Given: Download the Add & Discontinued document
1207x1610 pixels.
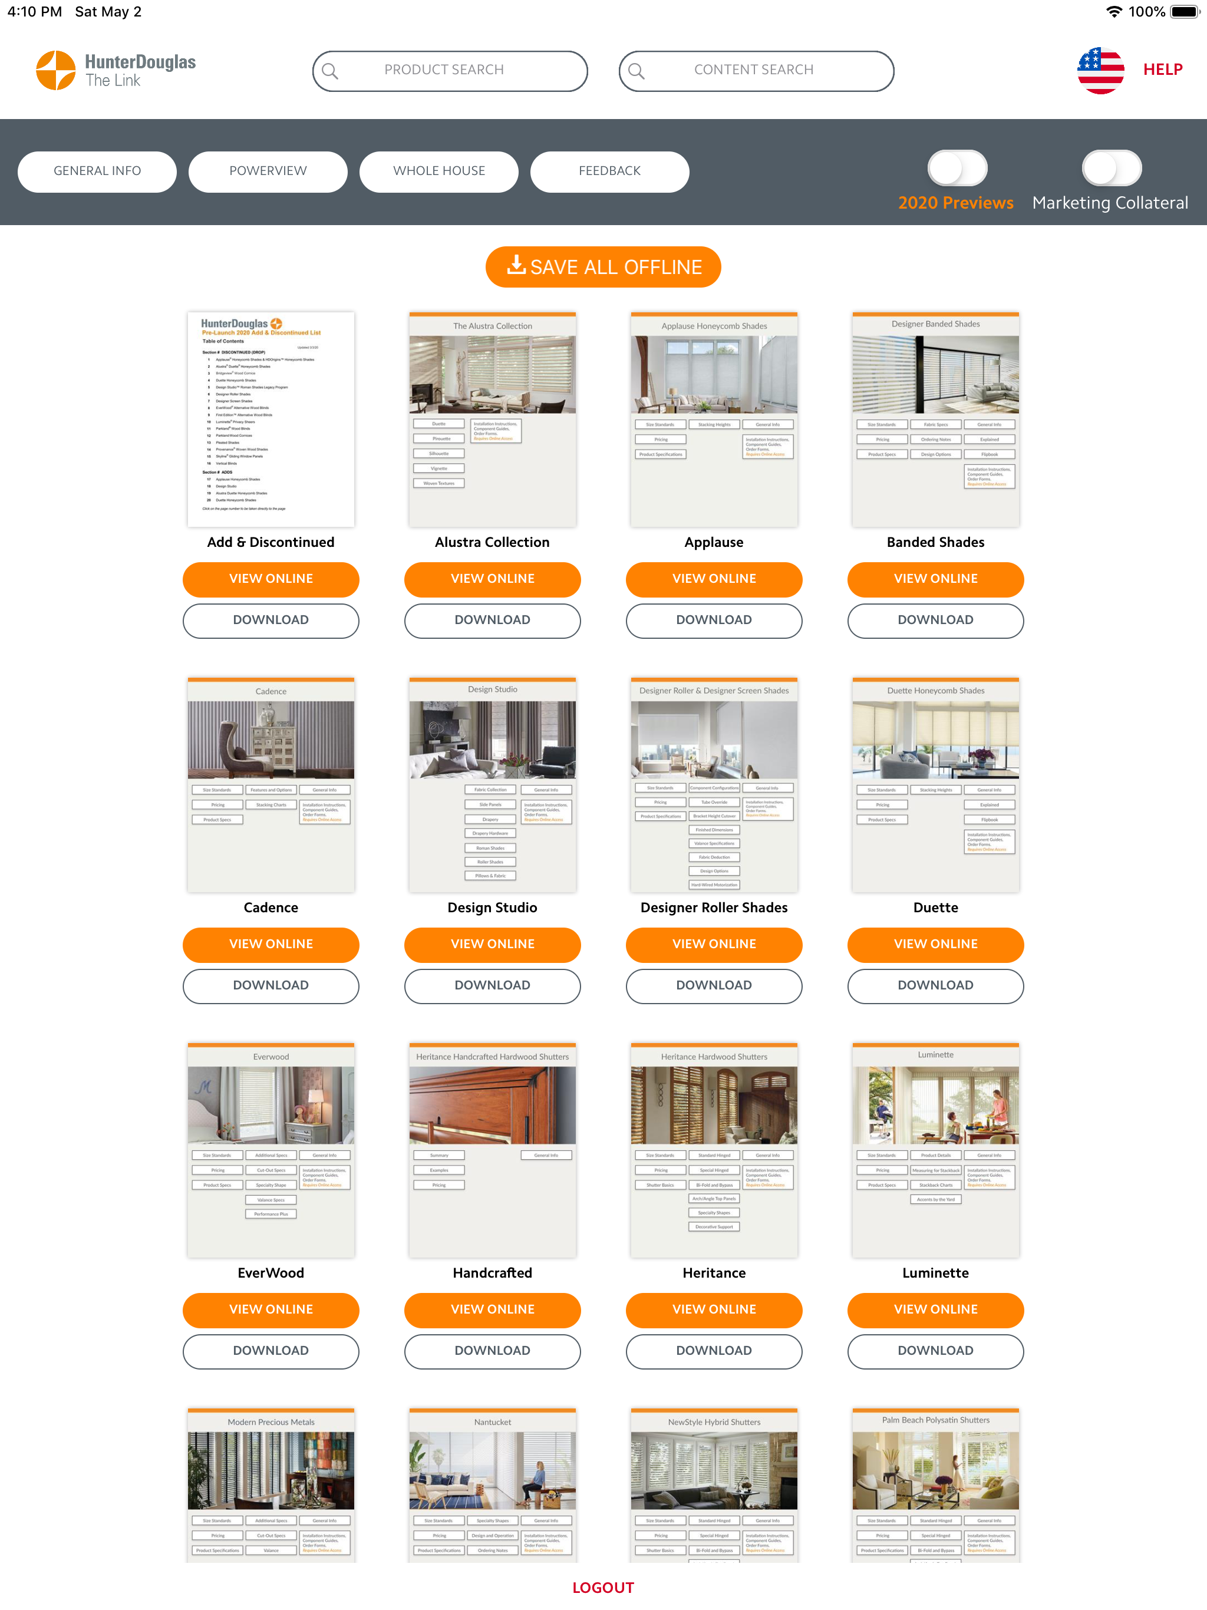Looking at the screenshot, I should [271, 621].
